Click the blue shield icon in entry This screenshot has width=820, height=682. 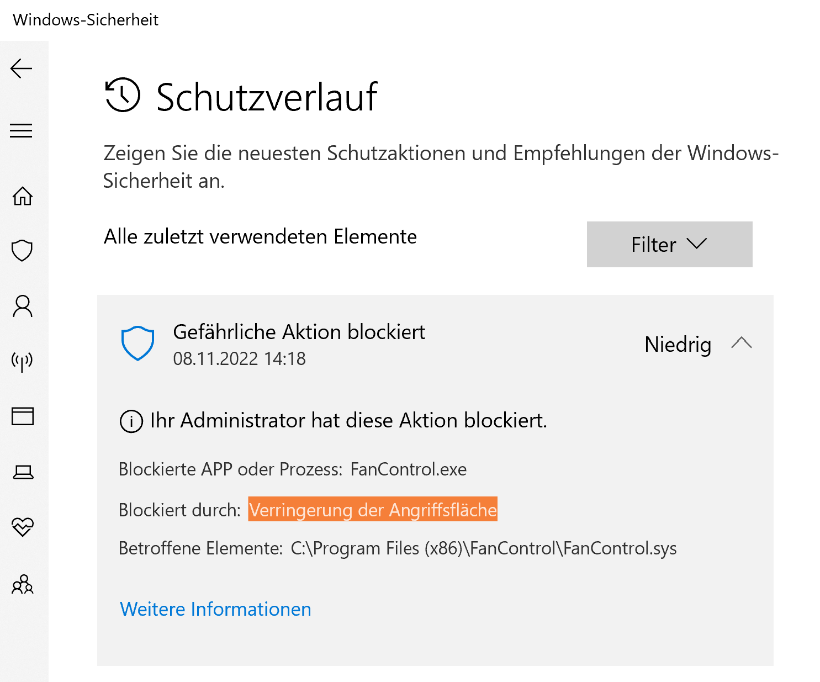[137, 343]
